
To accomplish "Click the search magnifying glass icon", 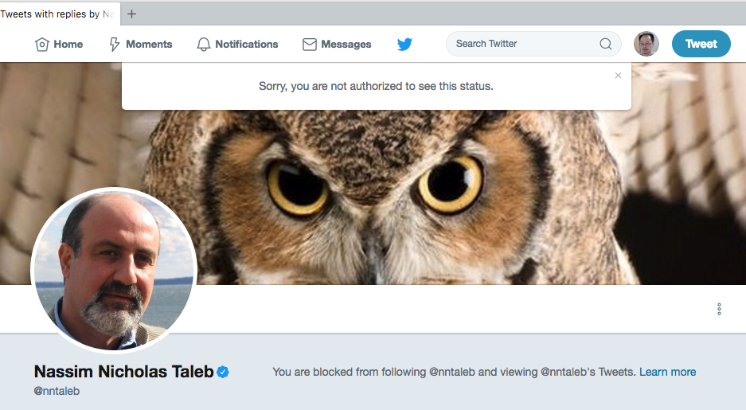I will [606, 44].
